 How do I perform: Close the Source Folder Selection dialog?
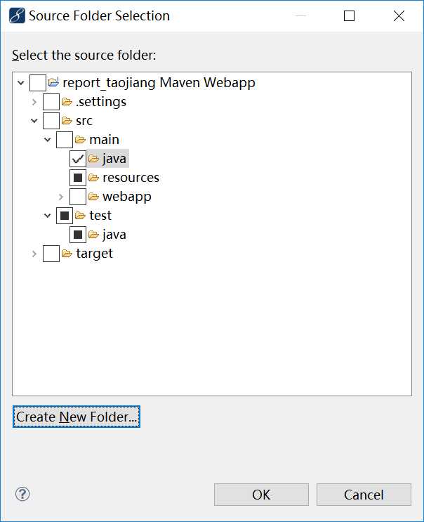[x=399, y=15]
